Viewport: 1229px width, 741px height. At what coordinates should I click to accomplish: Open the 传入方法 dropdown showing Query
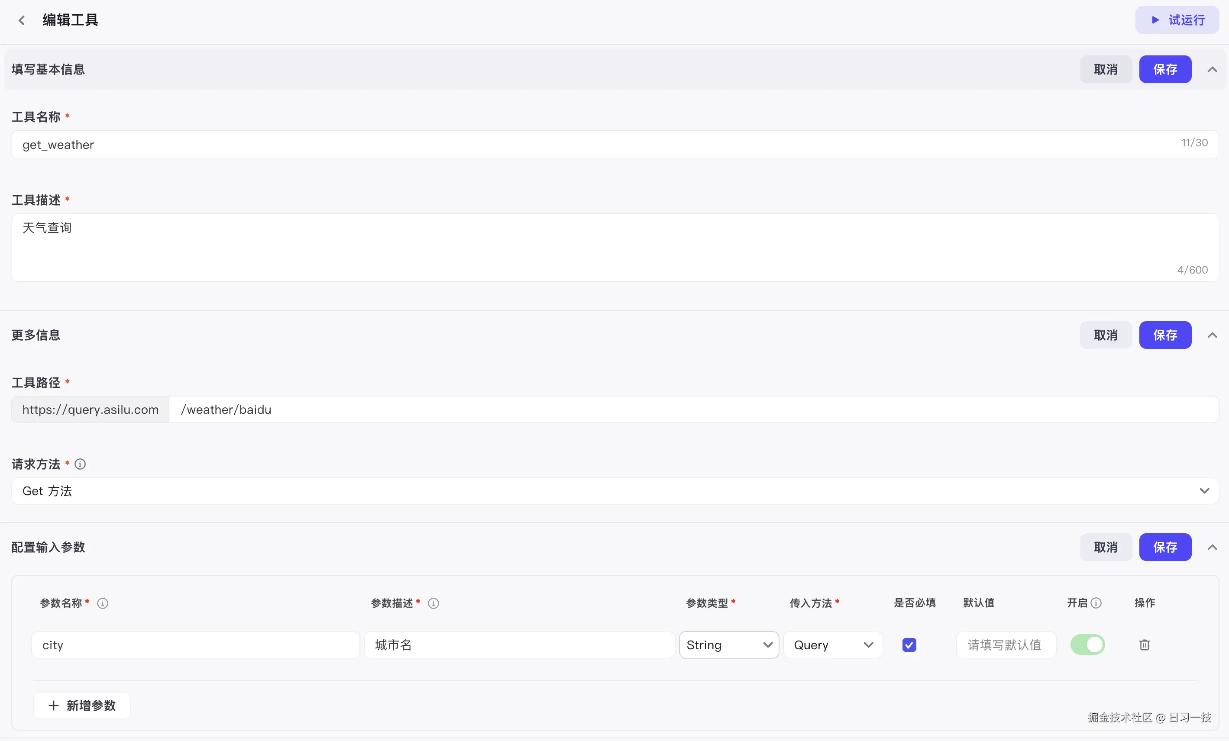point(832,645)
